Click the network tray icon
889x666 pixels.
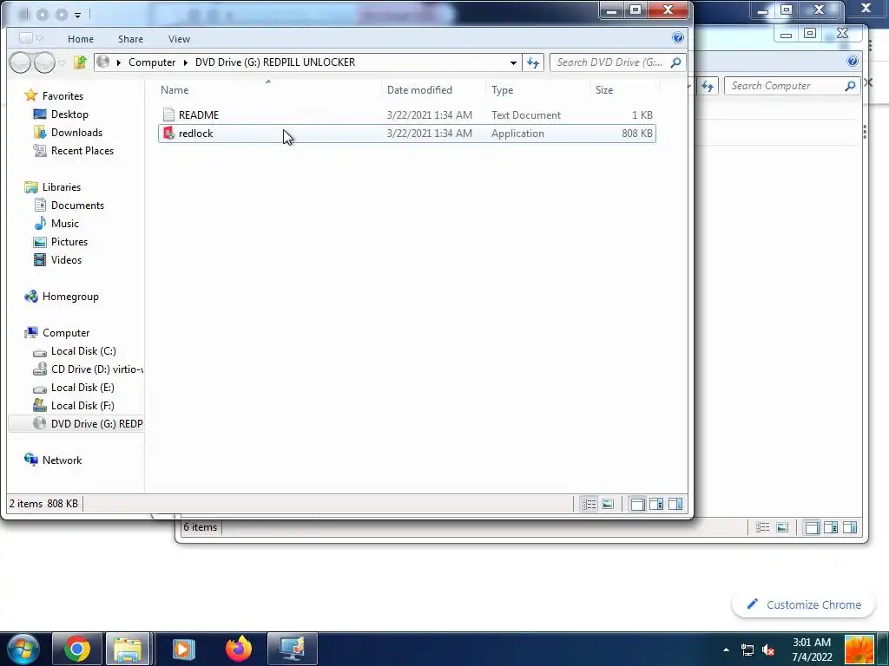747,650
